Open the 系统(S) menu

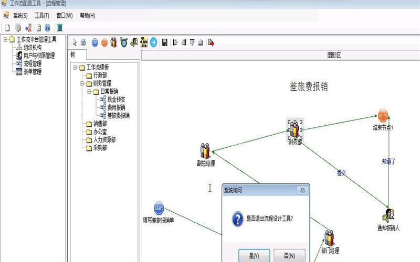[x=20, y=16]
